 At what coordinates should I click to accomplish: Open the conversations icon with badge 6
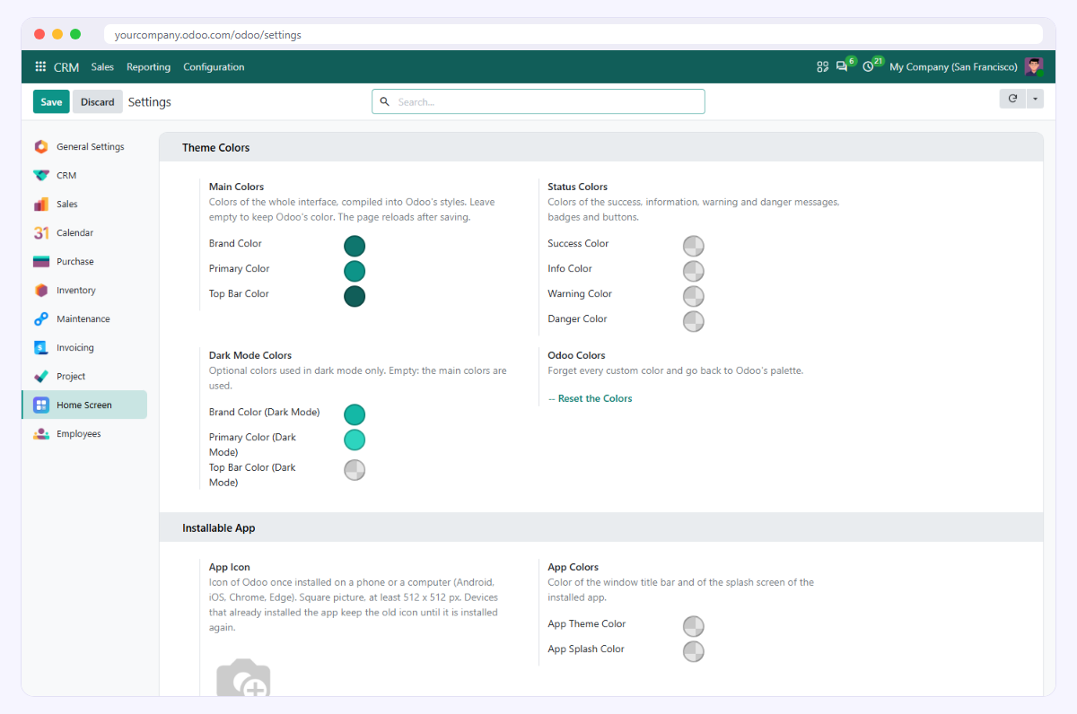click(x=842, y=67)
